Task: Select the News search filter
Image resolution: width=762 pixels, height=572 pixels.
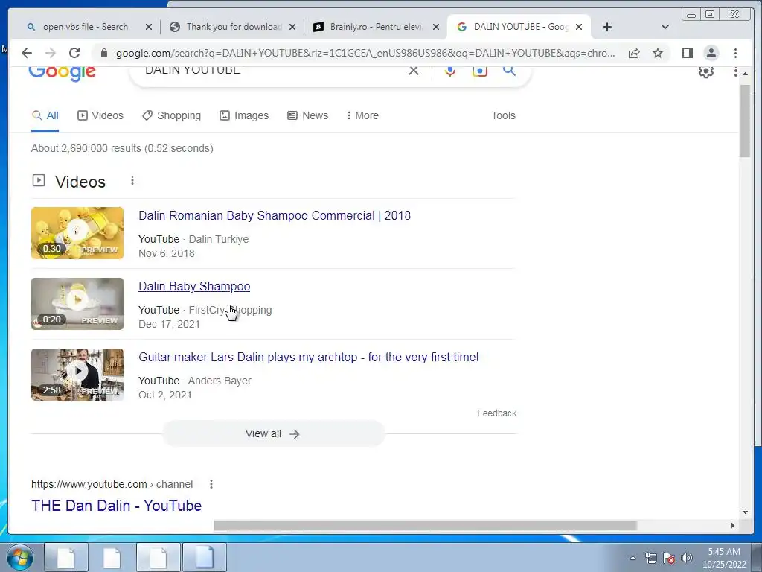Action: 307,115
